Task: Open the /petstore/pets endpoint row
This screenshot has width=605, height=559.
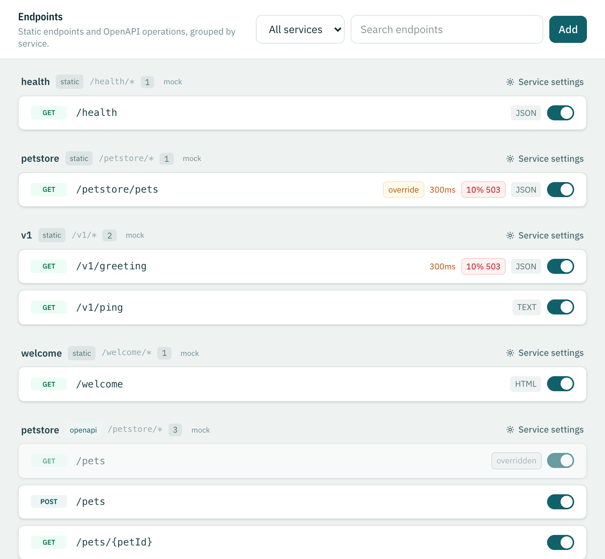Action: (302, 190)
